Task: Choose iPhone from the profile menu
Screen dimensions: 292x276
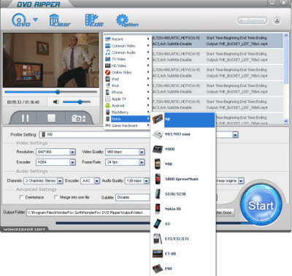Action: tap(127, 92)
